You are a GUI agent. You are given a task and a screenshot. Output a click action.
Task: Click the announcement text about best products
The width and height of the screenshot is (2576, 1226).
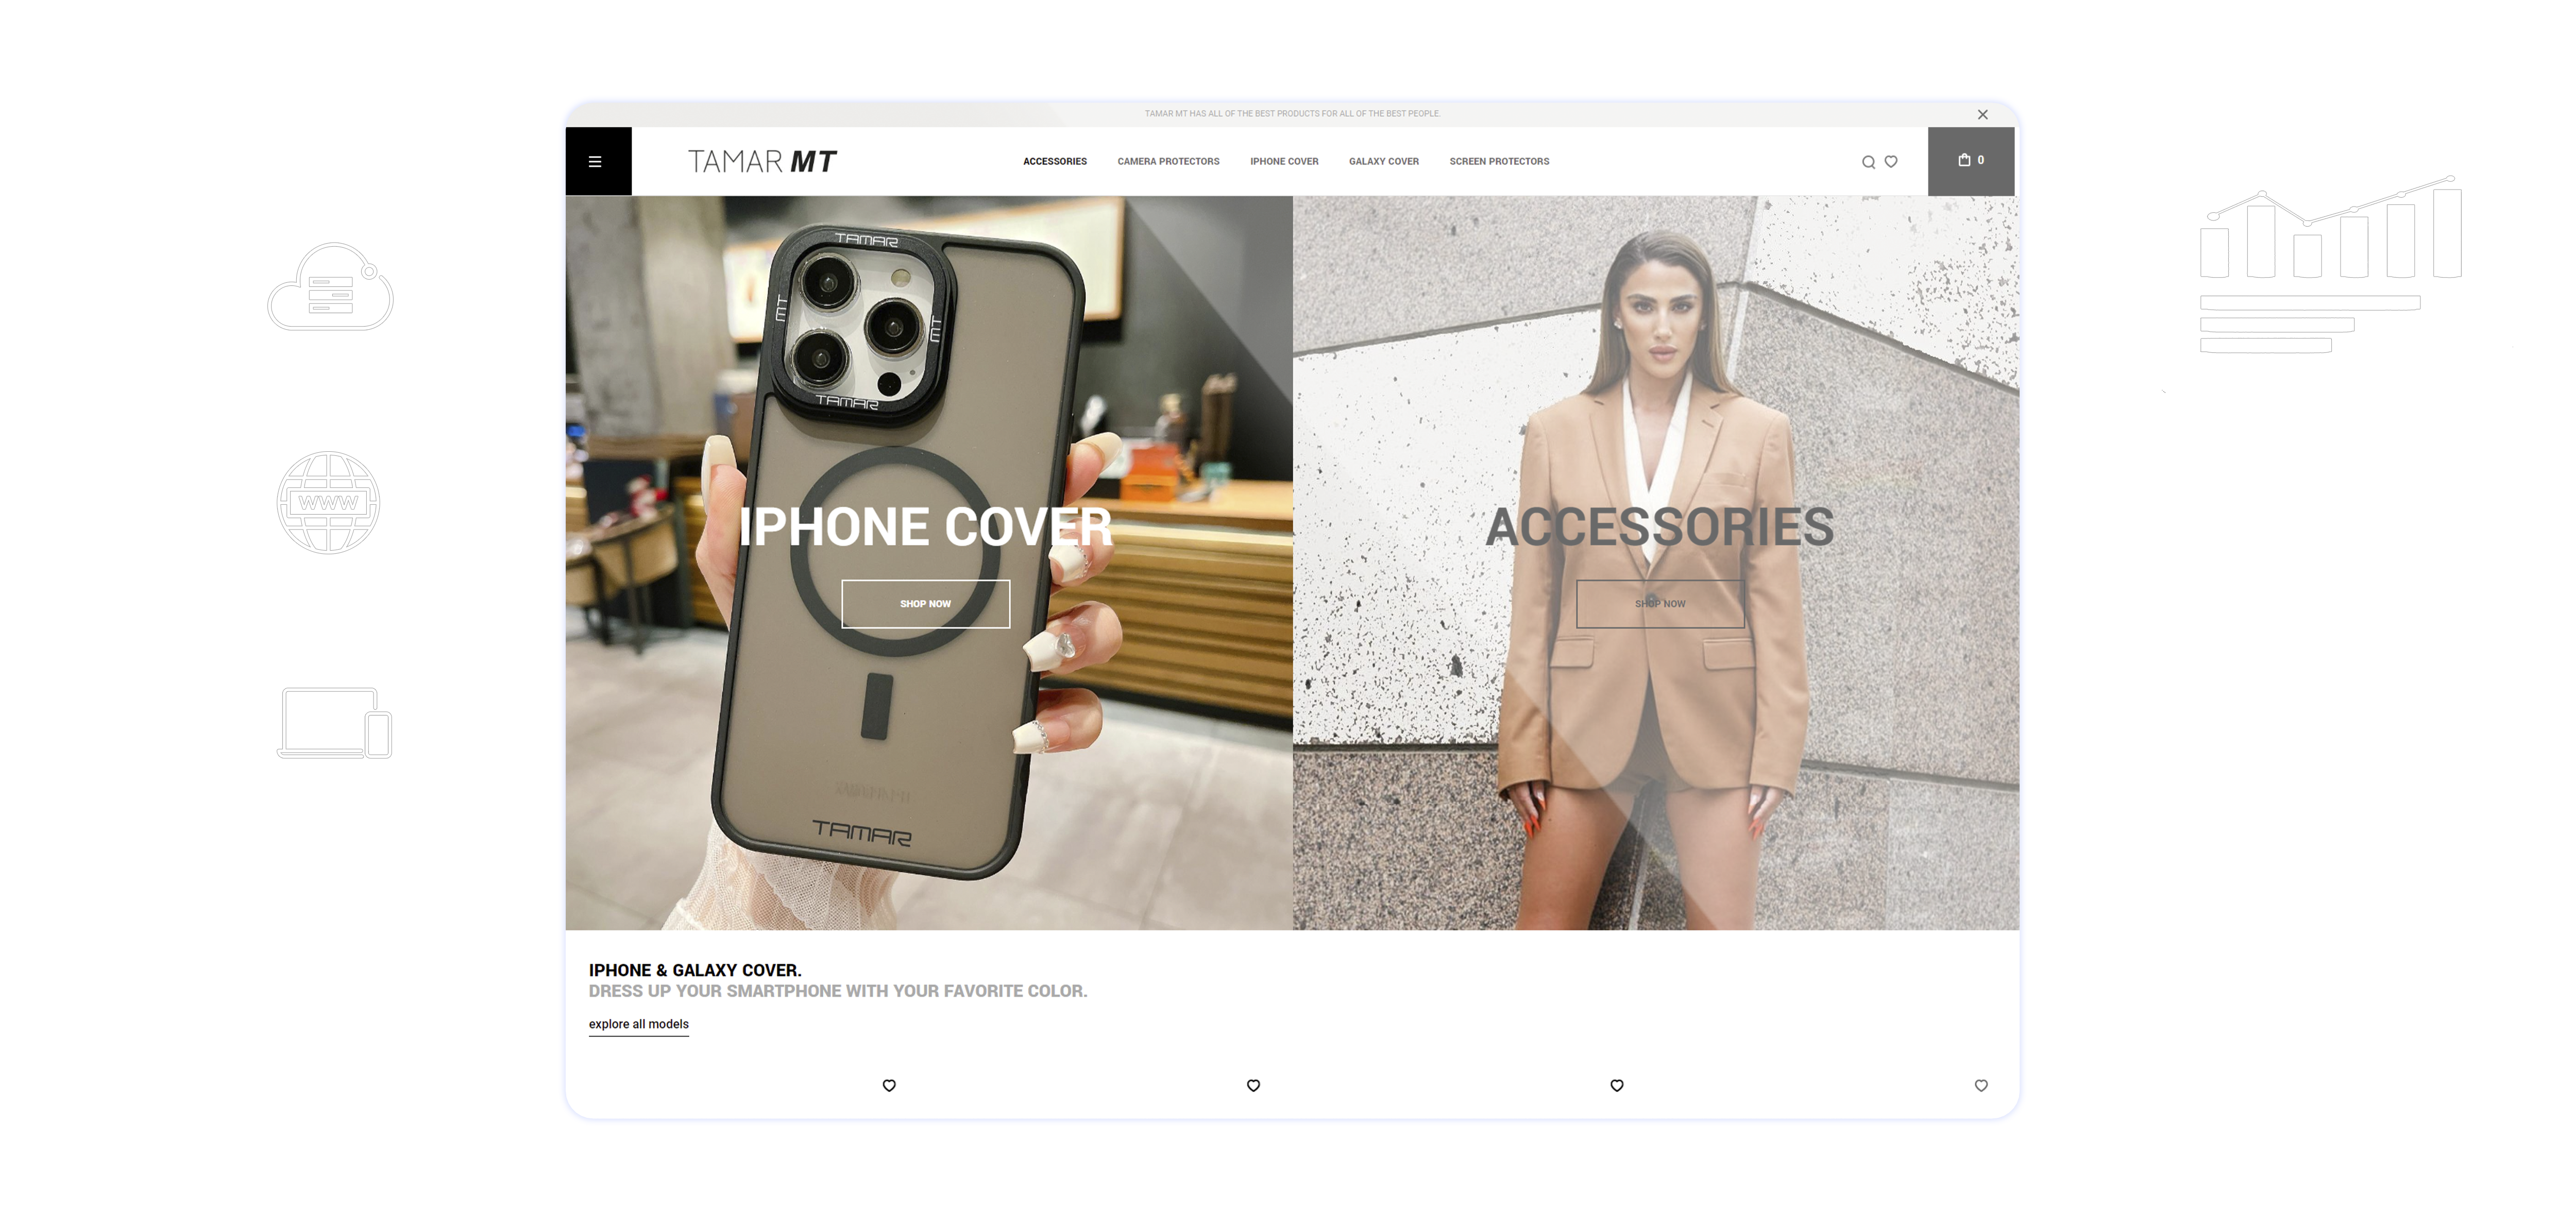1292,114
